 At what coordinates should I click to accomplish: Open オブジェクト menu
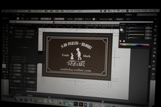point(38,11)
